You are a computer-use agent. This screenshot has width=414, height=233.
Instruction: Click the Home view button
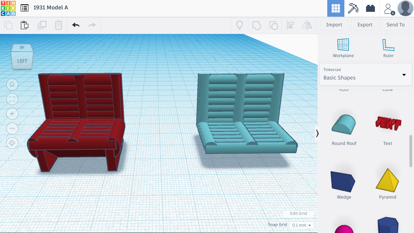12,85
